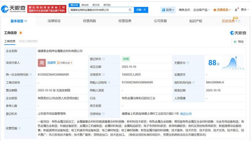
Task: Click the credit code 91350823MAG086MA8R under 统一社会信用代码
Action: click(x=53, y=75)
